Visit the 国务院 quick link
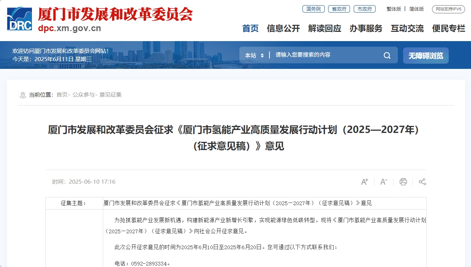This screenshot has width=471, height=267. (x=313, y=9)
